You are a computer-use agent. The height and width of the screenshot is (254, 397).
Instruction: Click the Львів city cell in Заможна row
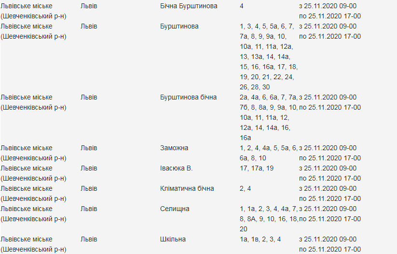click(89, 148)
